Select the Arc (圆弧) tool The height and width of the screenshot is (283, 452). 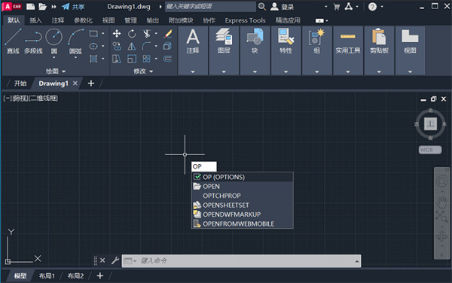[75, 41]
